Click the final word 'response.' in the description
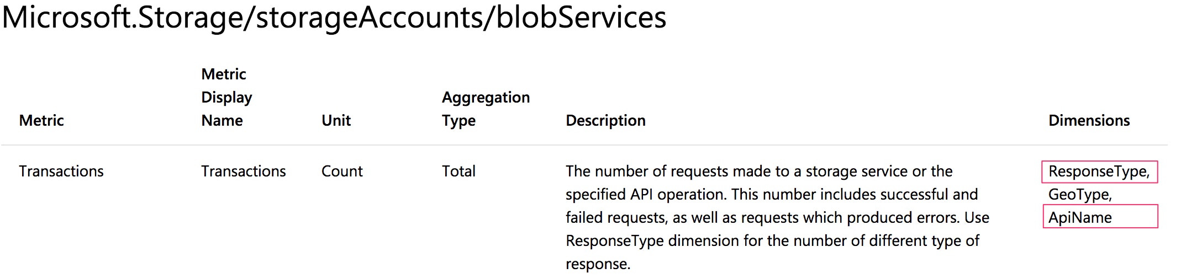This screenshot has width=1181, height=279. (x=598, y=264)
